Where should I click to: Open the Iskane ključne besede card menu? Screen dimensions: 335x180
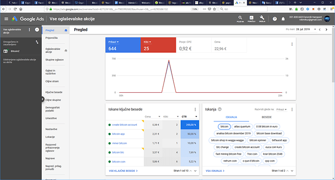tap(195, 110)
